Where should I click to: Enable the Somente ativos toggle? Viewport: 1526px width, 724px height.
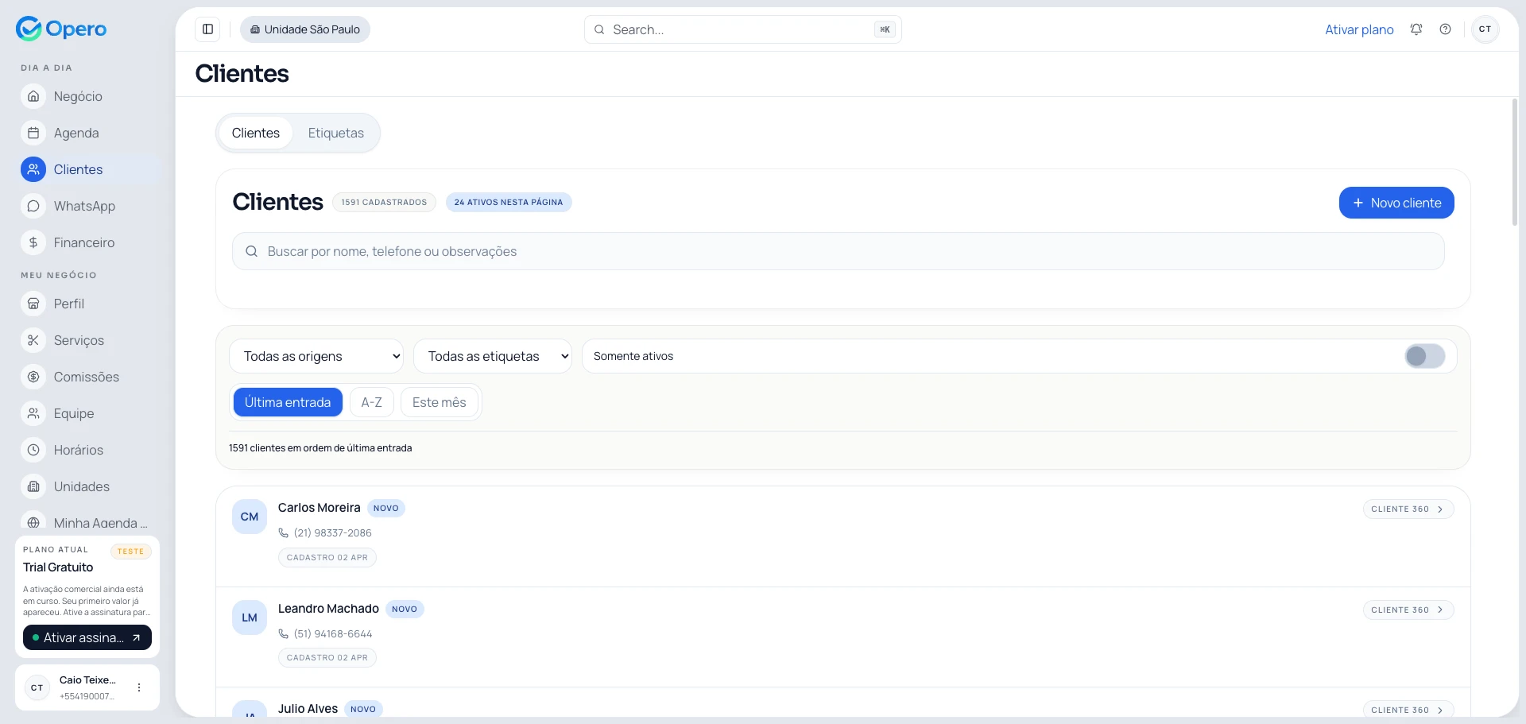click(x=1423, y=356)
